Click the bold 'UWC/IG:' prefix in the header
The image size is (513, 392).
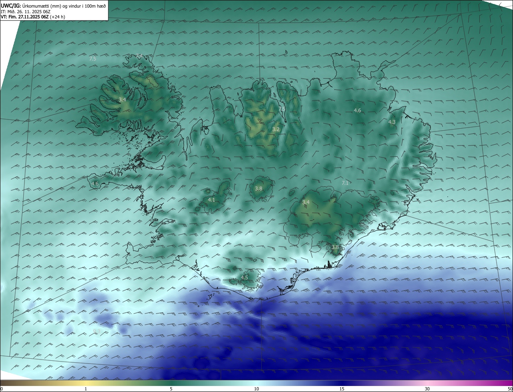coord(11,6)
